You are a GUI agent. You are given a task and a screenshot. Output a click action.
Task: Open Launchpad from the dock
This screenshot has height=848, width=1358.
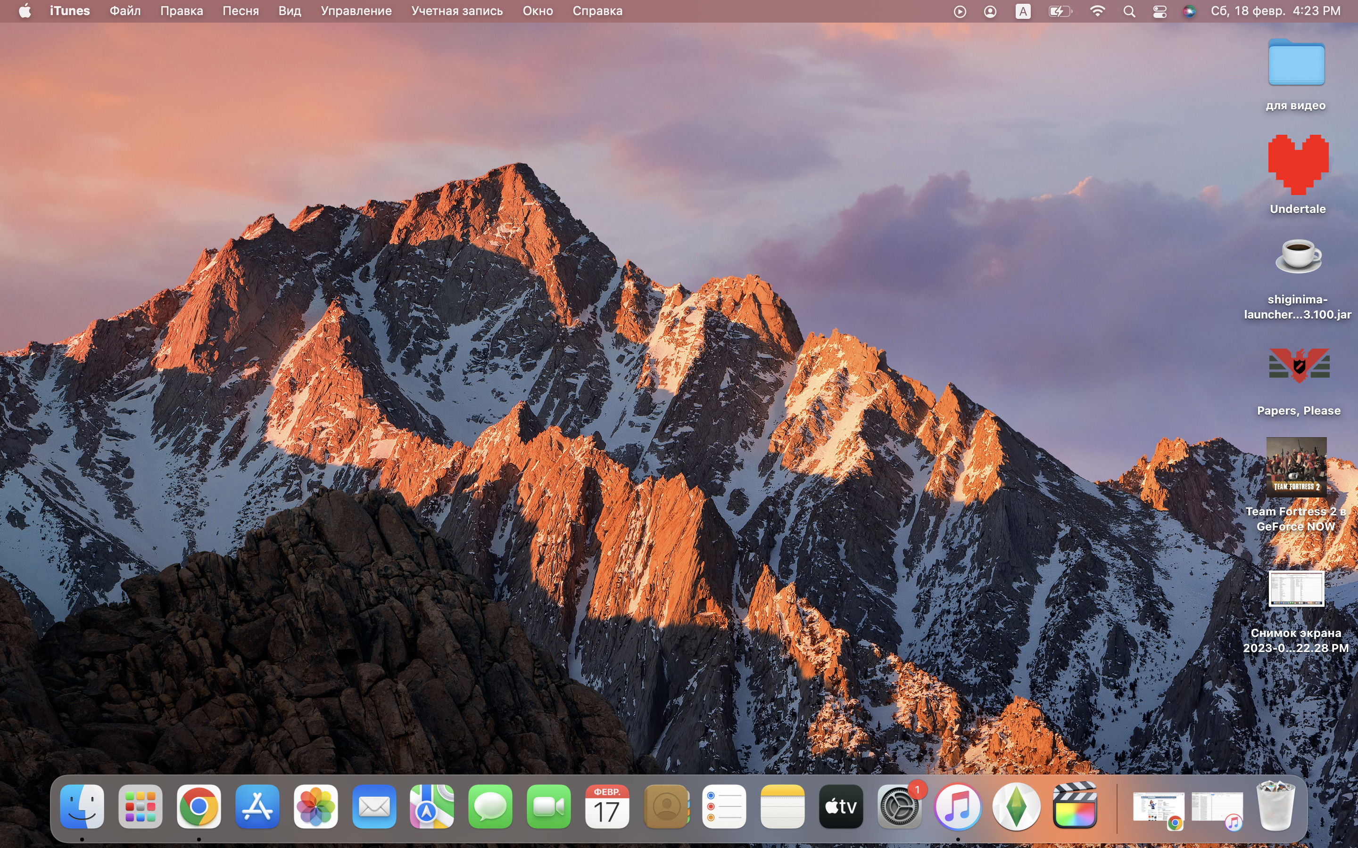point(141,807)
